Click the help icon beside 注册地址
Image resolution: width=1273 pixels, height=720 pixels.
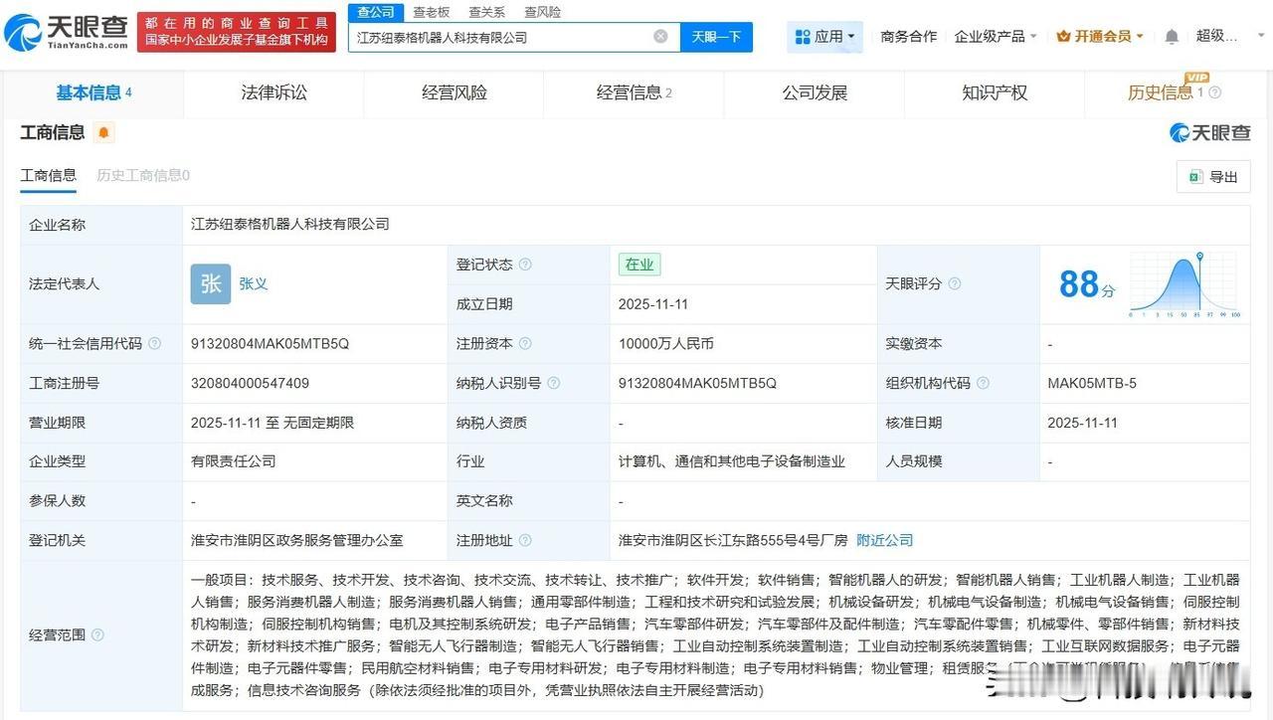tap(525, 540)
